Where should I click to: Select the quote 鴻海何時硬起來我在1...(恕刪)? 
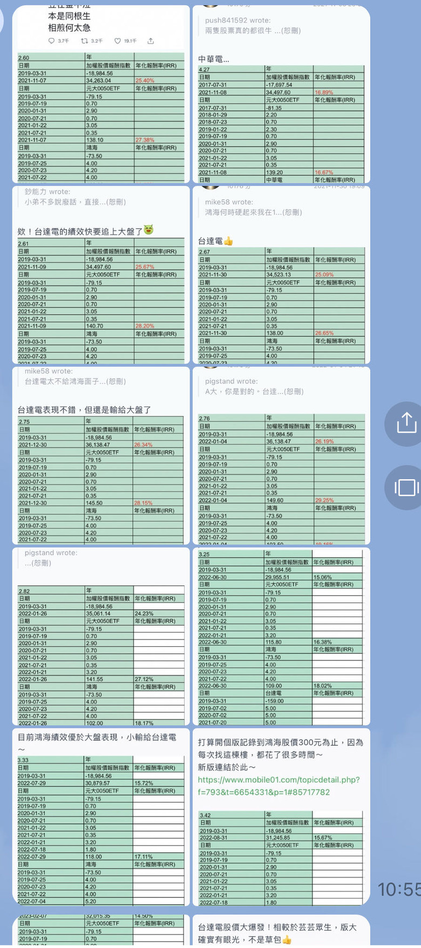[x=253, y=212]
